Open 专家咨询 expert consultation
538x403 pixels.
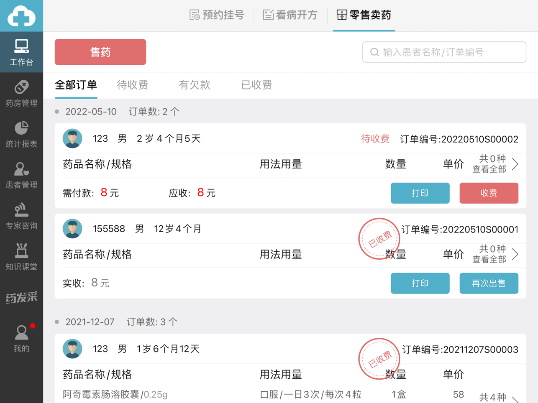(21, 216)
